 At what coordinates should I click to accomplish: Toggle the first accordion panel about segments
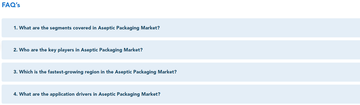pos(181,28)
